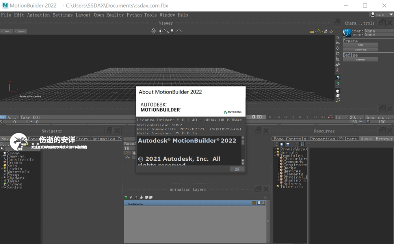Click the white shaded cube display icon
394x244 pixels.
click(338, 91)
